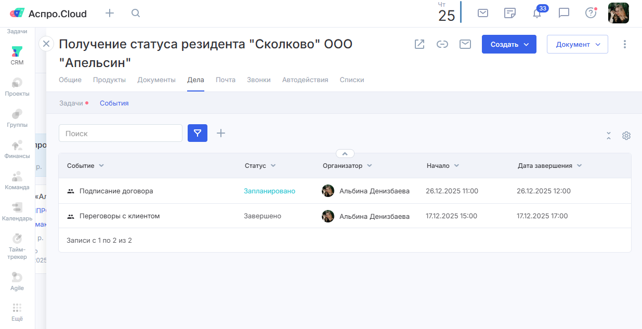Screen dimensions: 642x329
Task: Click the Запланировано status link
Action: [269, 191]
